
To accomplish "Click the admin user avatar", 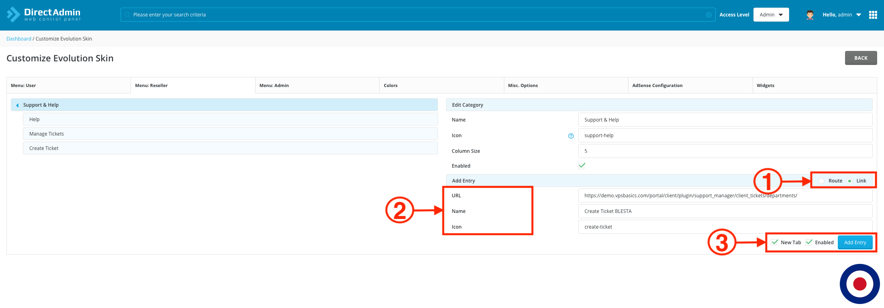I will tap(810, 15).
